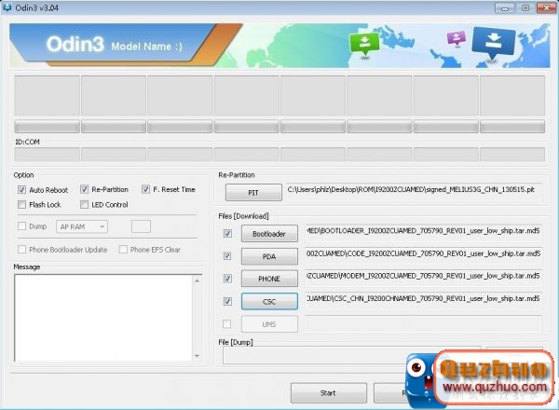Open the AP RAM dropdown

82,226
